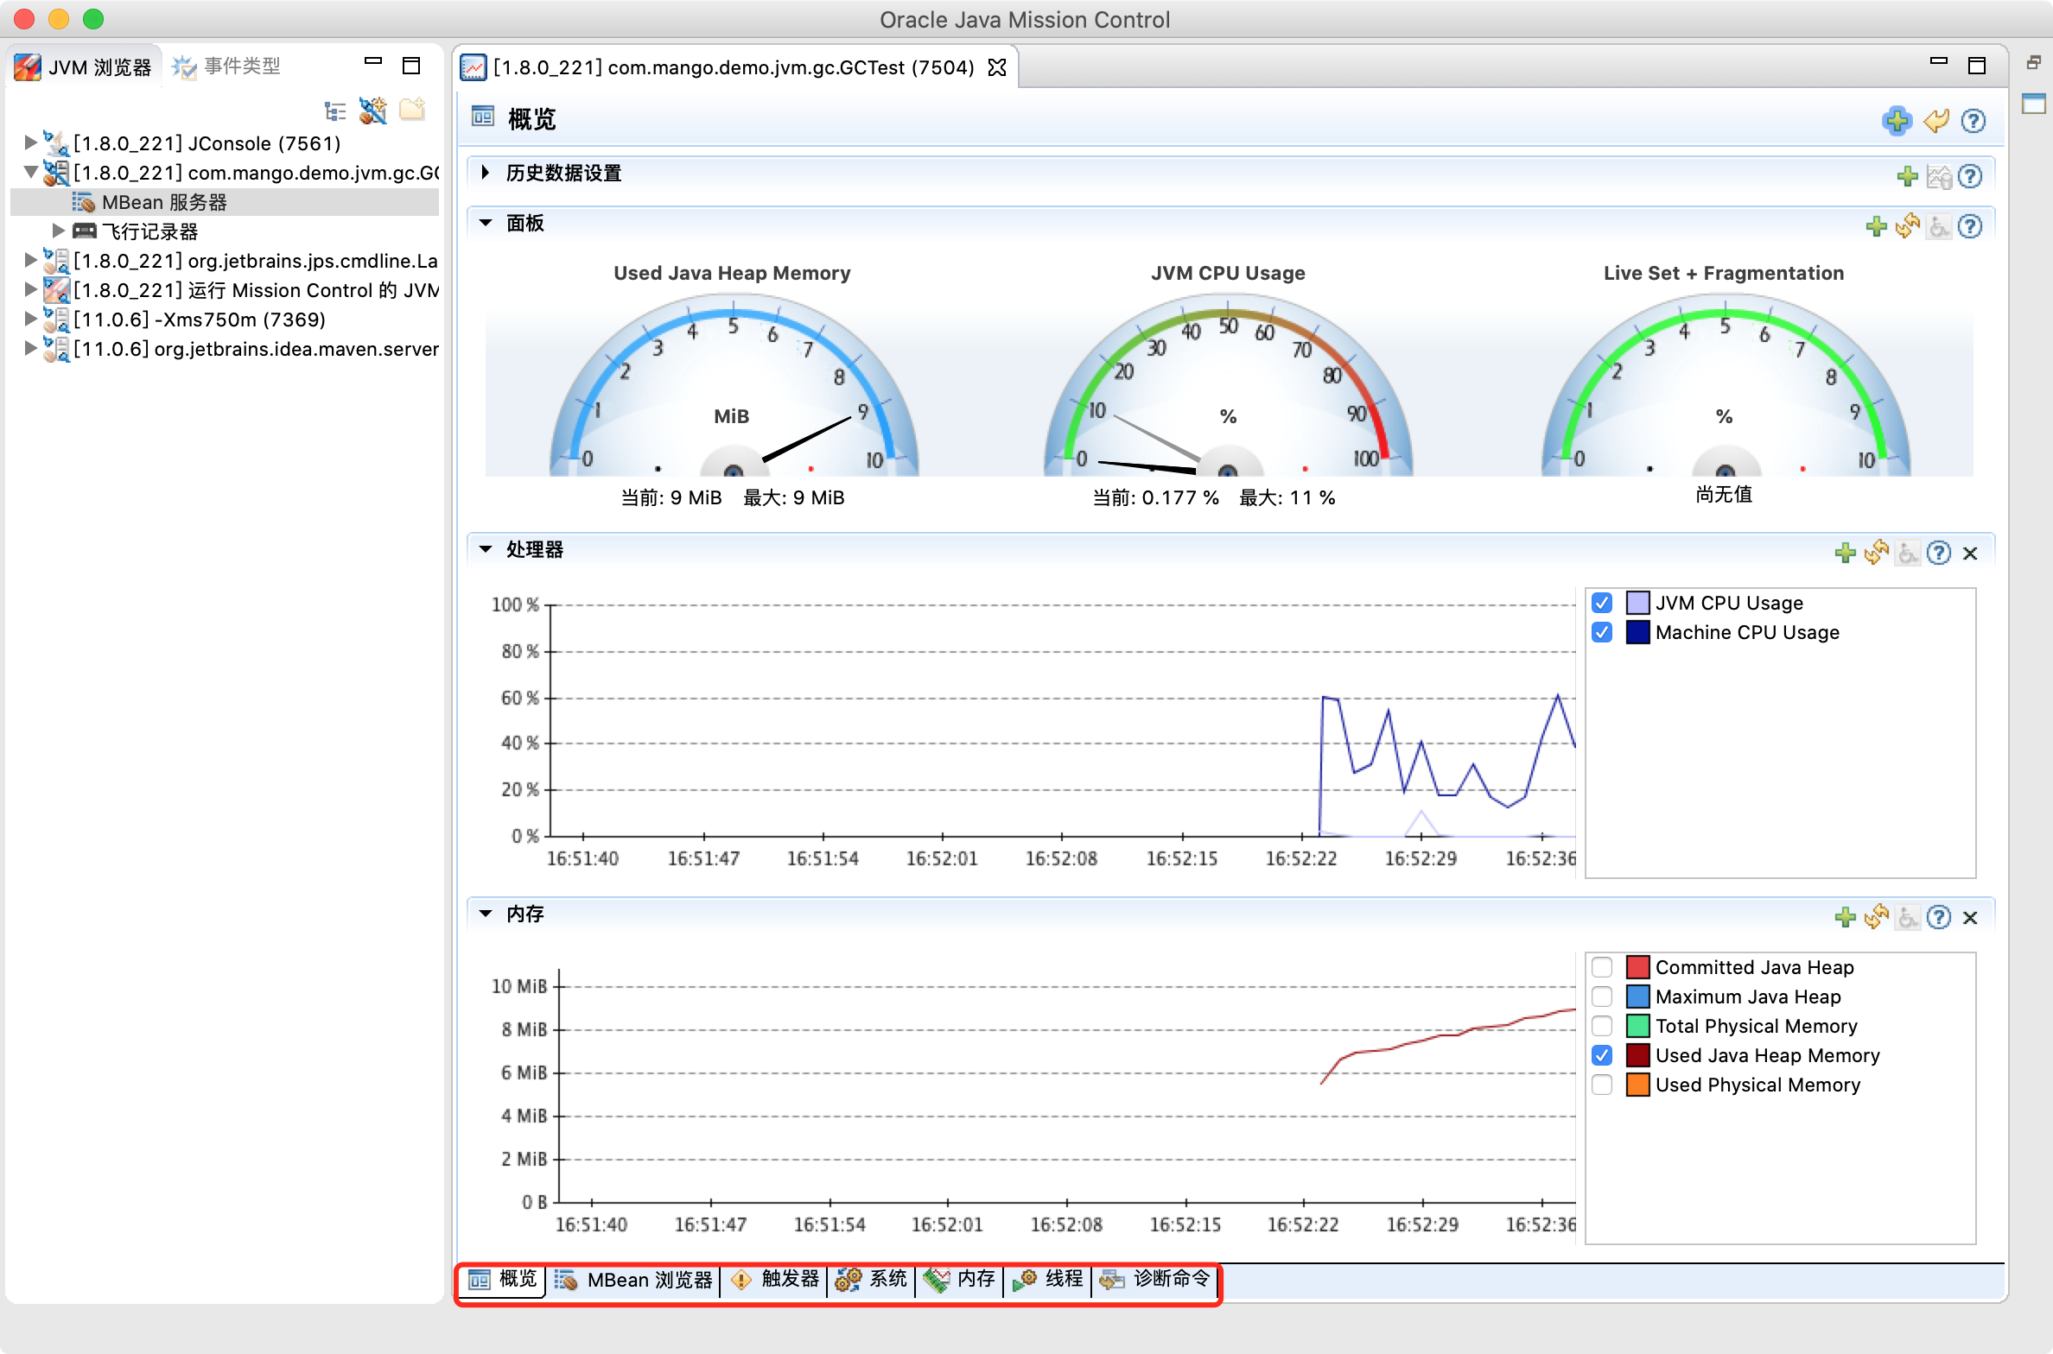Screen dimensions: 2053x1354
Task: Click the reset arrow icon in 概览 header
Action: (1936, 121)
